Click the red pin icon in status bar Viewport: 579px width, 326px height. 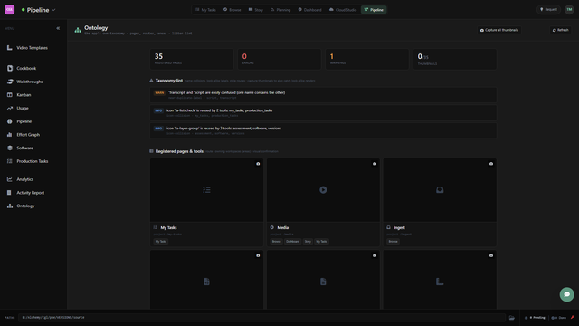(573, 318)
